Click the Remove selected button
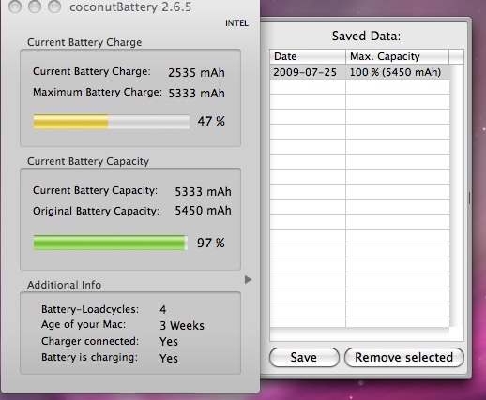486x400 pixels. pyautogui.click(x=403, y=358)
